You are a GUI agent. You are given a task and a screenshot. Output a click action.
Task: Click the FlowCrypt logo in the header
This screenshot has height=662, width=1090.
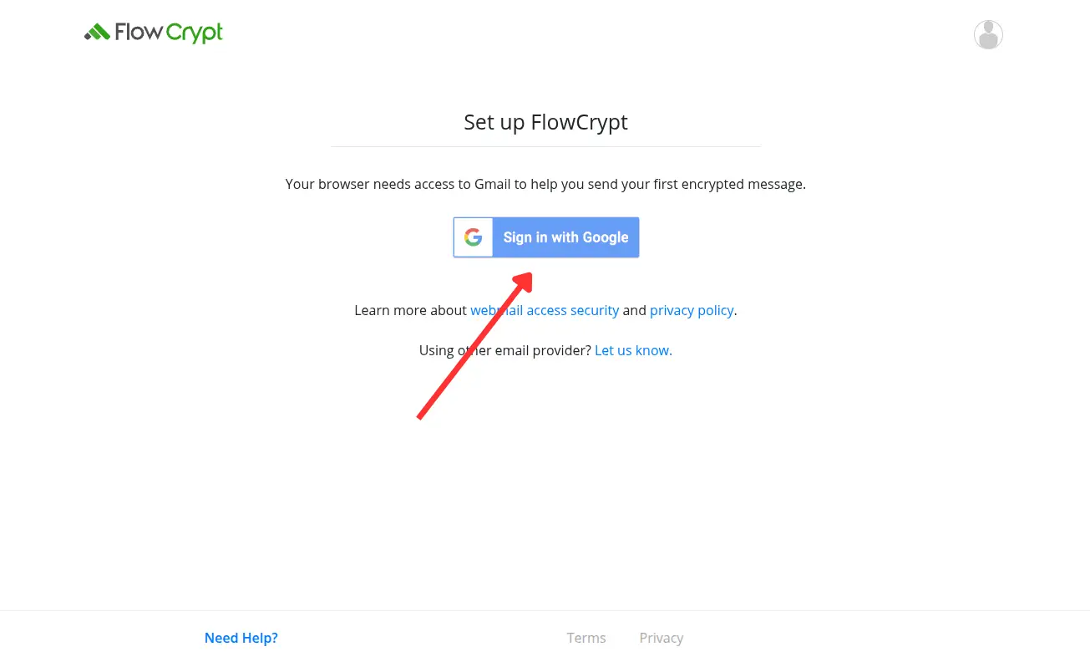153,33
